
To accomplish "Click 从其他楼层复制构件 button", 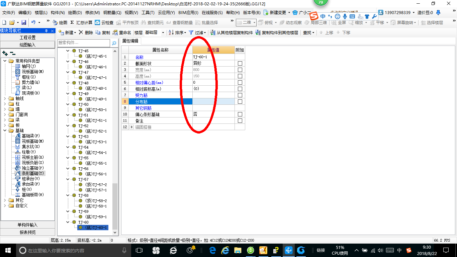I will 232,32.
